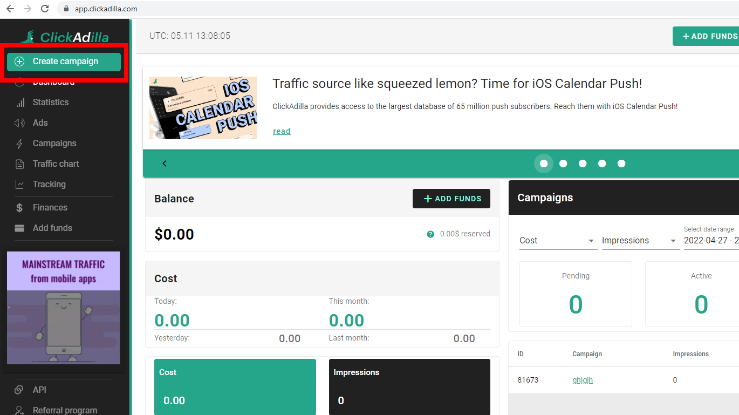The width and height of the screenshot is (739, 415).
Task: Open Campaigns from the sidebar
Action: tap(55, 143)
